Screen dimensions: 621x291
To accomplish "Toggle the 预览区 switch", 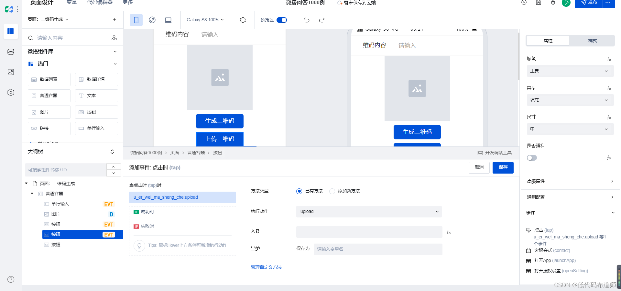I will tap(282, 20).
